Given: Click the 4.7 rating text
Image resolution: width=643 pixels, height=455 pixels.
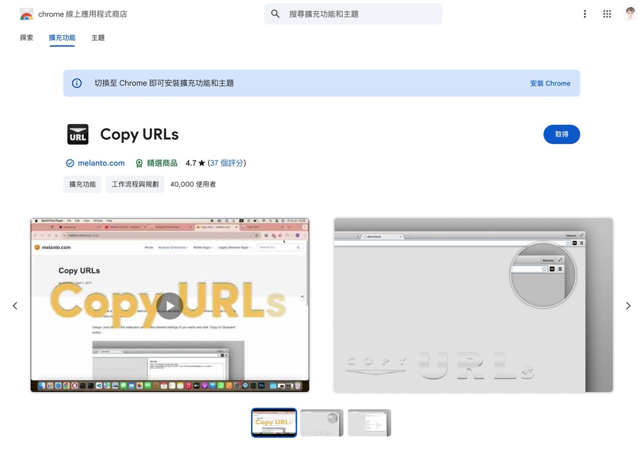Looking at the screenshot, I should [x=191, y=163].
